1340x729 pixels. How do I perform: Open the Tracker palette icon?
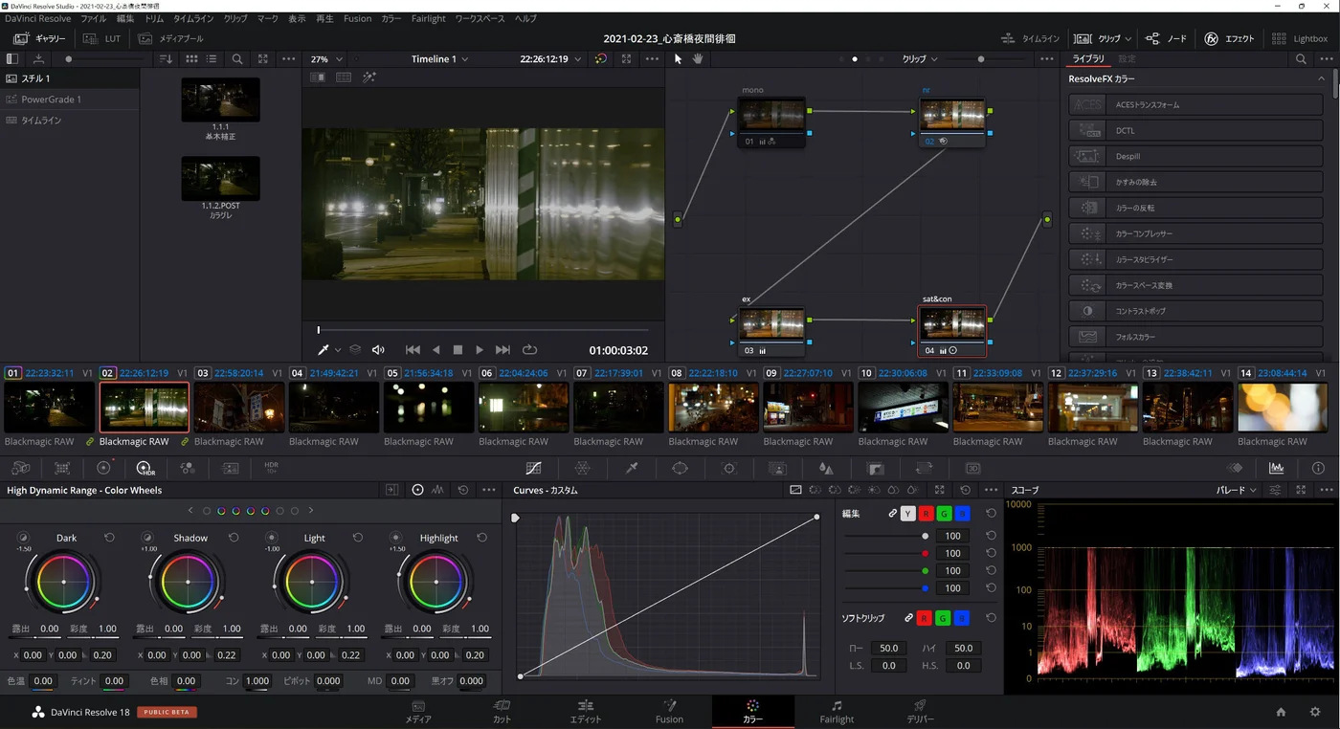click(729, 468)
